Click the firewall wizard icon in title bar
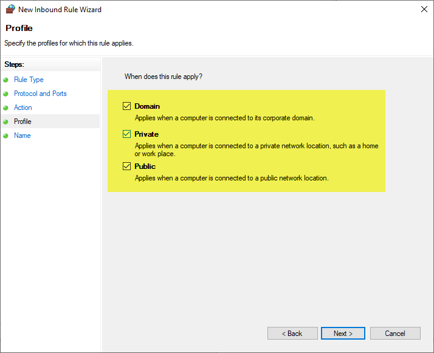This screenshot has height=353, width=434. (x=10, y=10)
